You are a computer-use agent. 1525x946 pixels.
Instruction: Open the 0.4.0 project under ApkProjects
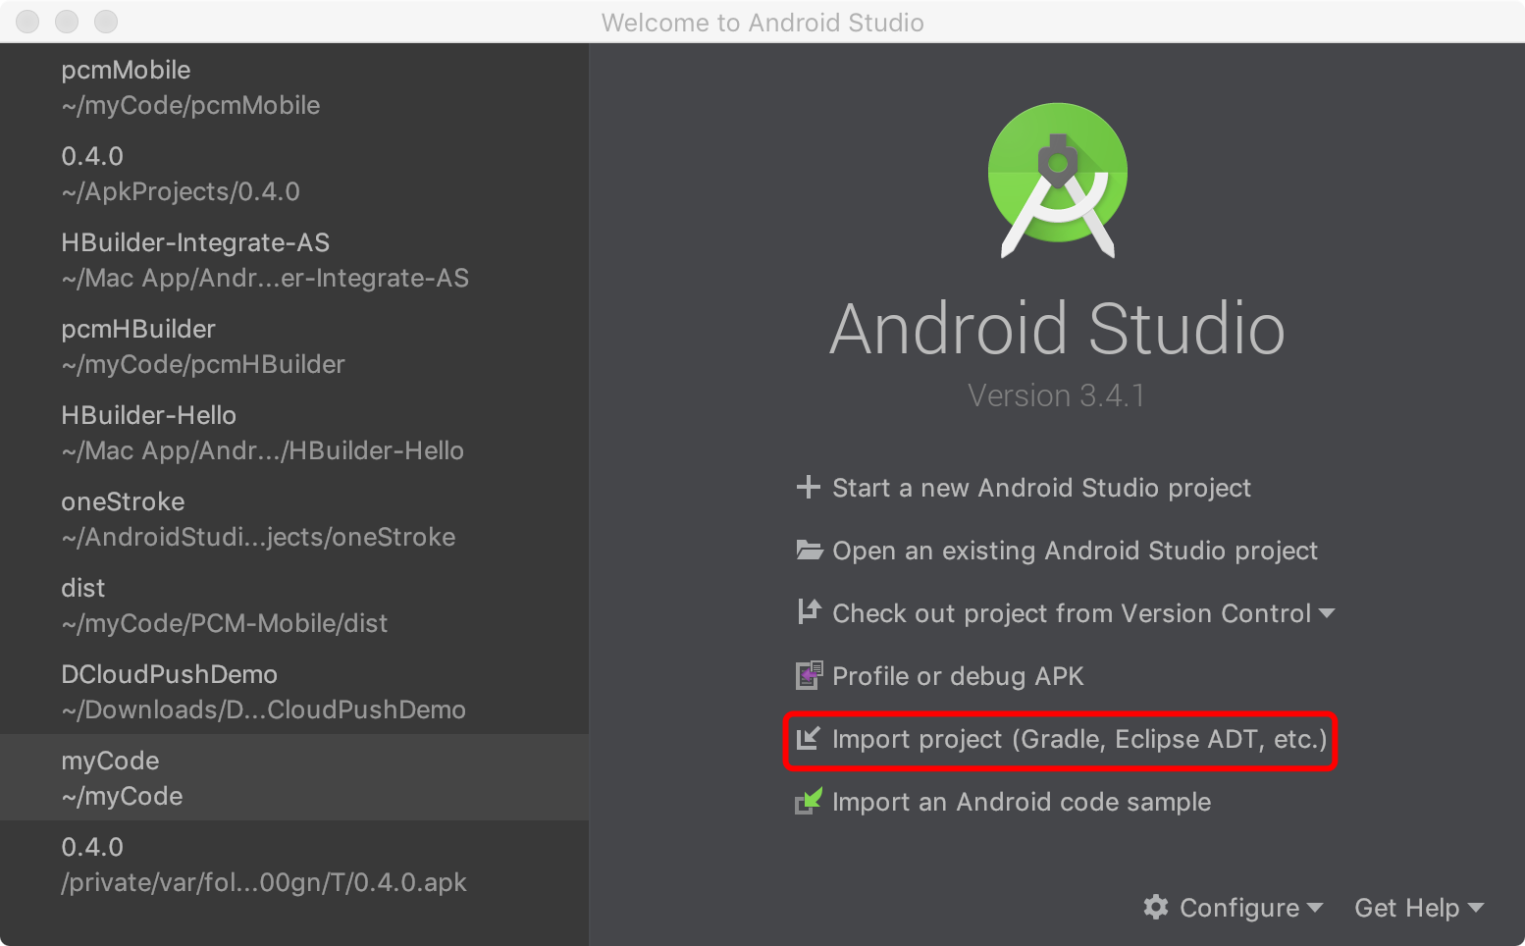[294, 173]
